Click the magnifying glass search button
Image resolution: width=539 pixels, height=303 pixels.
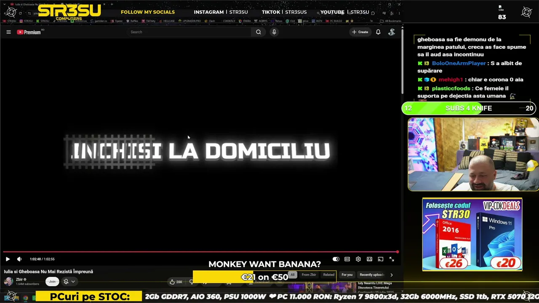pyautogui.click(x=259, y=32)
